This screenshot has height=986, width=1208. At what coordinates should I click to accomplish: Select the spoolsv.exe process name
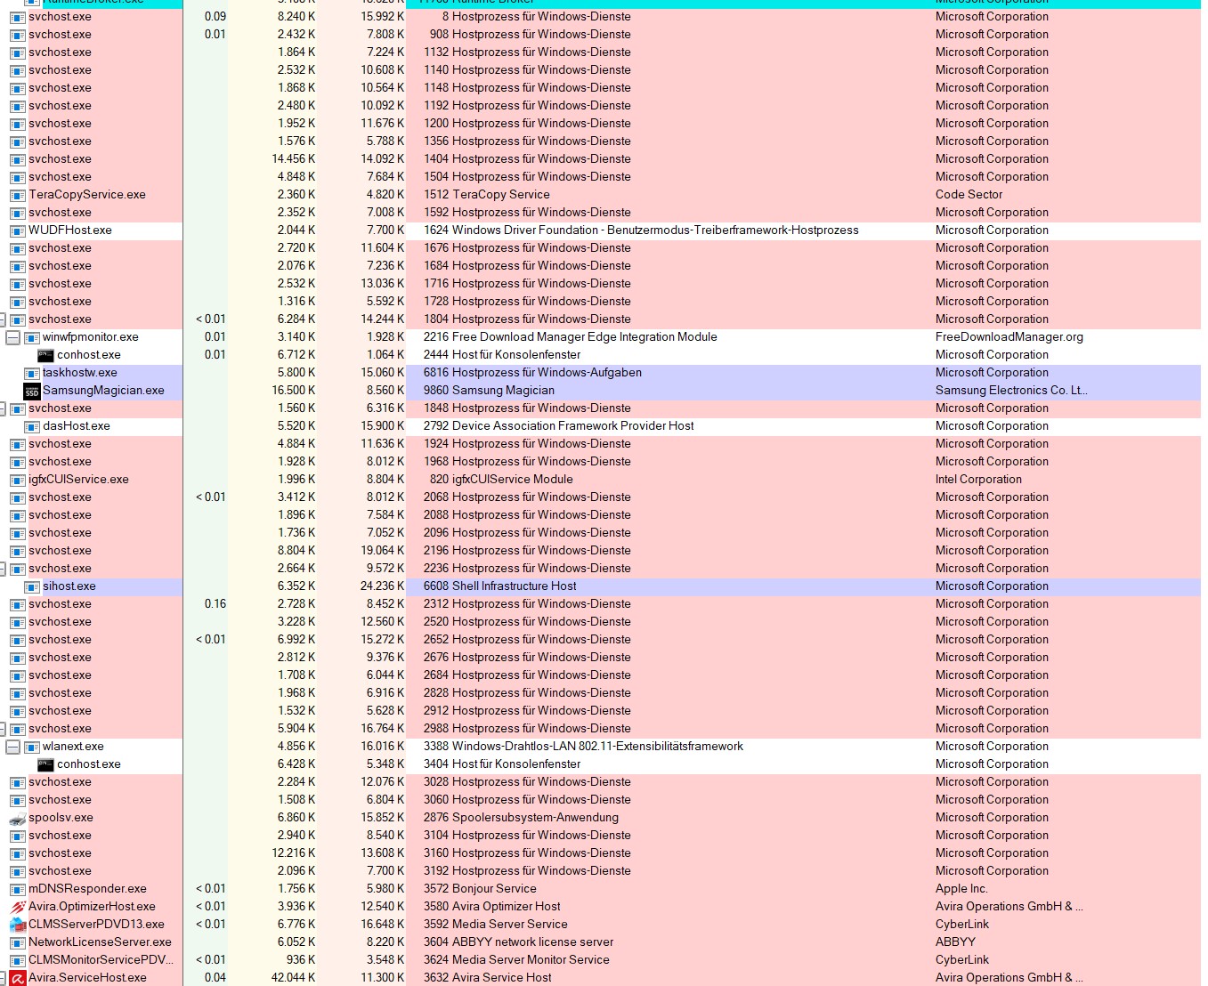pos(61,818)
